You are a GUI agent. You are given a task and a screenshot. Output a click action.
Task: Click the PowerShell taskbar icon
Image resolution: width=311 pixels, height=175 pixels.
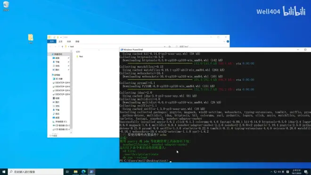(x=91, y=172)
